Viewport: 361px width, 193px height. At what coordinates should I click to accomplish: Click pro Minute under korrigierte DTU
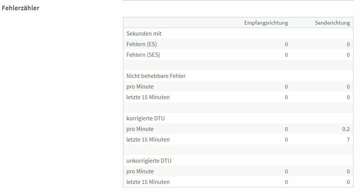(140, 129)
